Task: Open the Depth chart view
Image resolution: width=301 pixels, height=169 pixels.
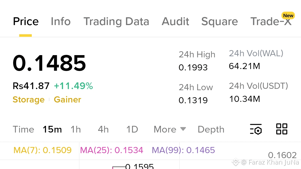Action: (211, 129)
